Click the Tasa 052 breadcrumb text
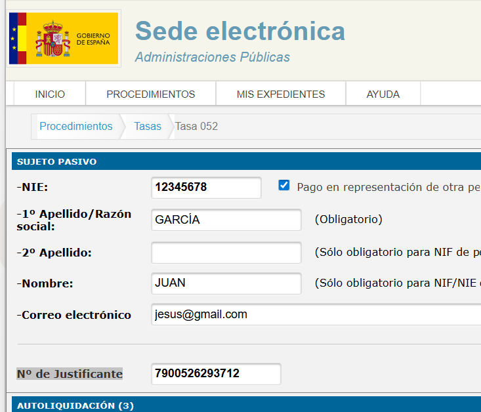Screen dimensions: 481x412 pos(196,126)
